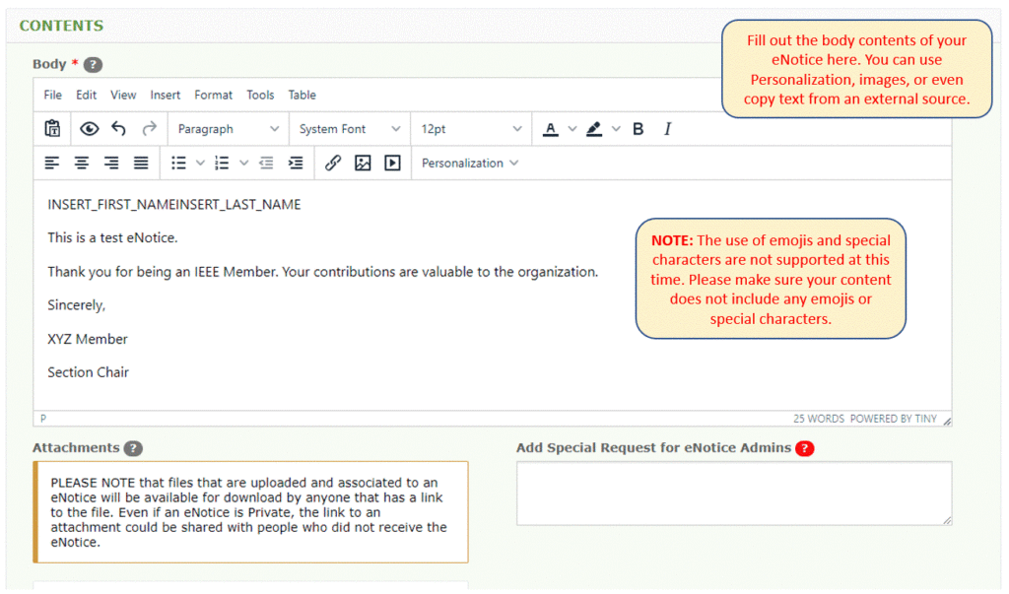Undo the last edit in the editor

[118, 128]
